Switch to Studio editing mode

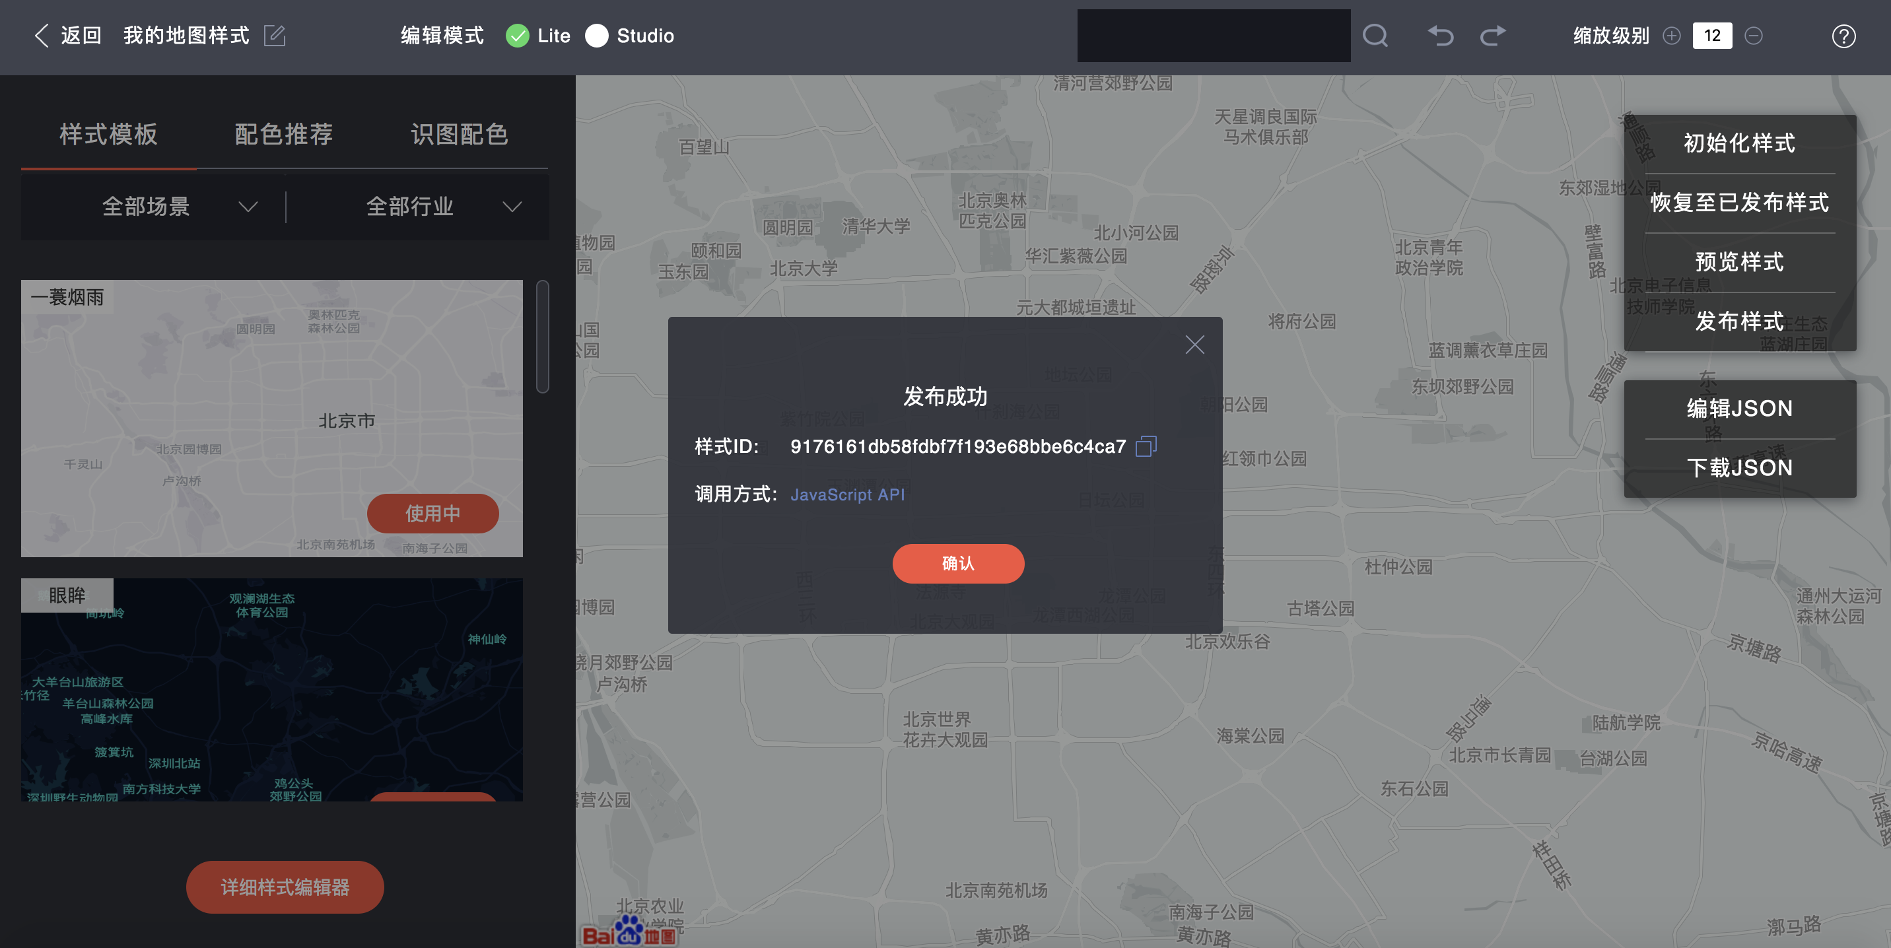597,36
